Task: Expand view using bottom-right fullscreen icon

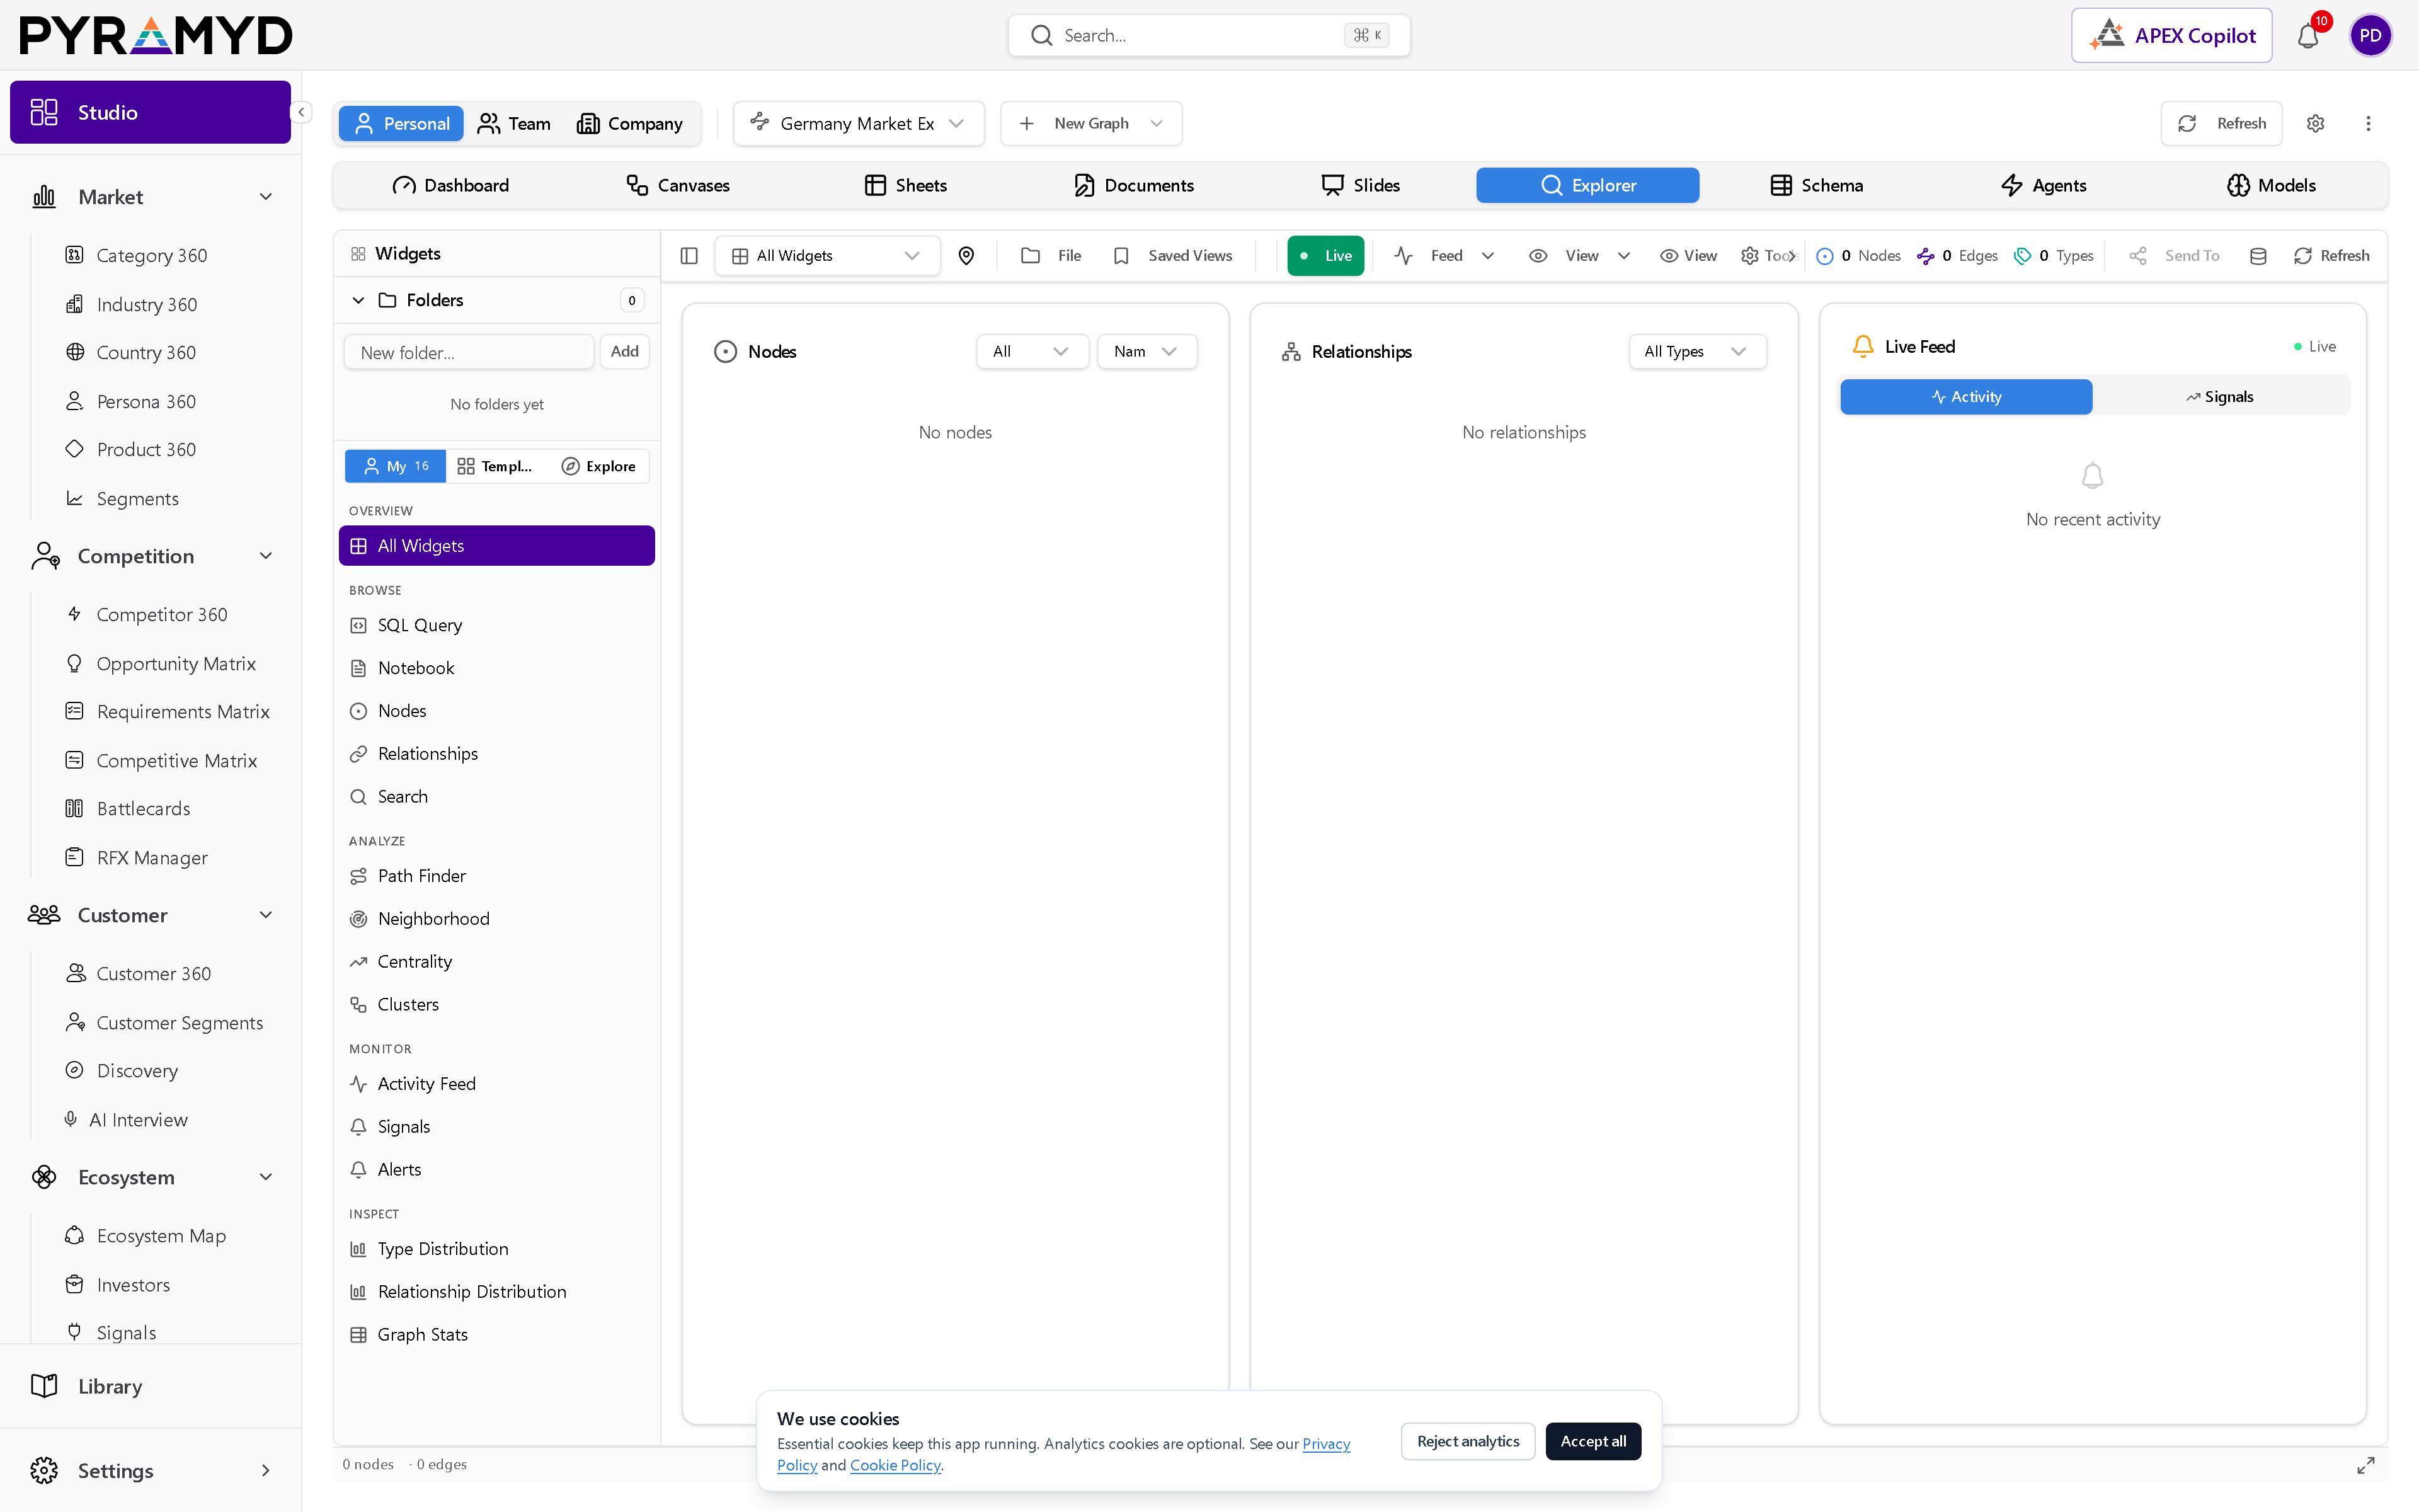Action: click(2365, 1465)
